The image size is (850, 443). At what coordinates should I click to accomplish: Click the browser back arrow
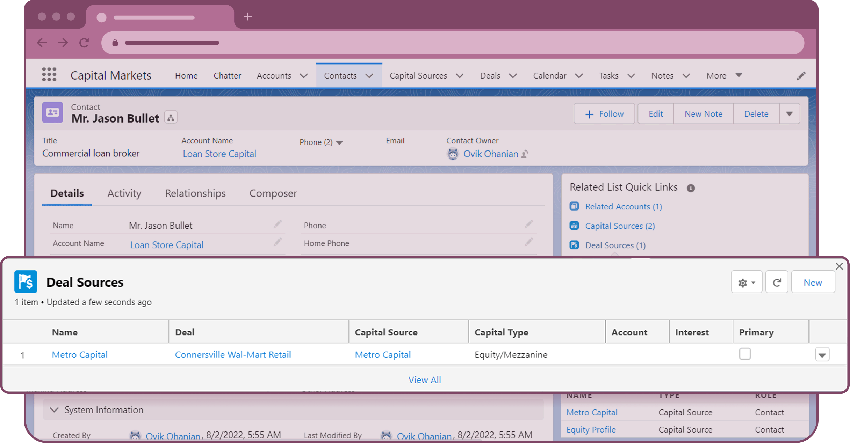(x=42, y=43)
